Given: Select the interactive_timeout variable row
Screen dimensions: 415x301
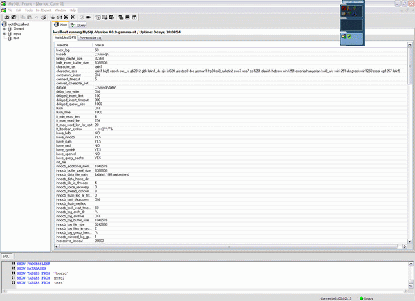Looking at the screenshot, I should pos(231,241).
